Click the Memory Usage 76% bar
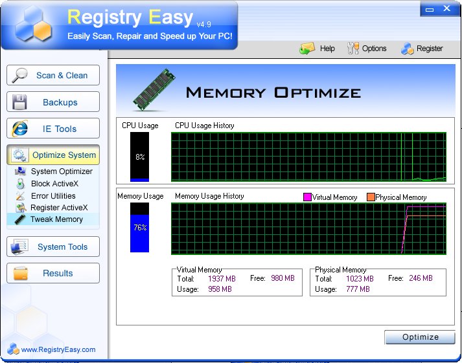This screenshot has height=363, width=462. pos(140,227)
